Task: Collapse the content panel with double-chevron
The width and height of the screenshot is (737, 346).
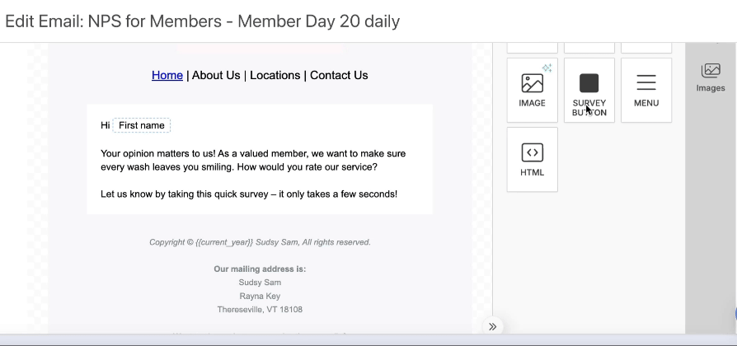Action: (x=492, y=326)
